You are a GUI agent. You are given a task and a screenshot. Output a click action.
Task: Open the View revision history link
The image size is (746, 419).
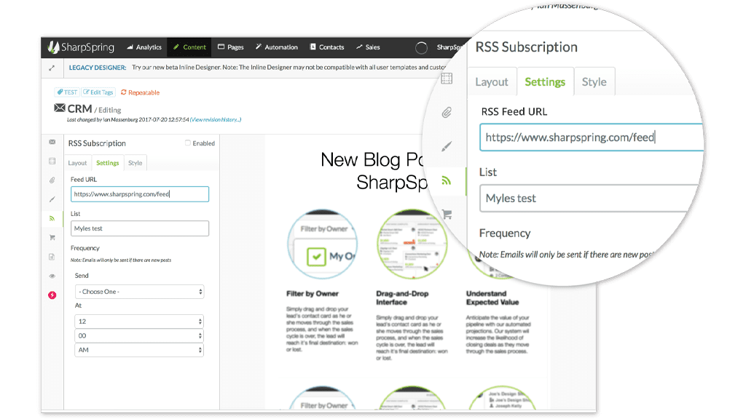pyautogui.click(x=216, y=120)
